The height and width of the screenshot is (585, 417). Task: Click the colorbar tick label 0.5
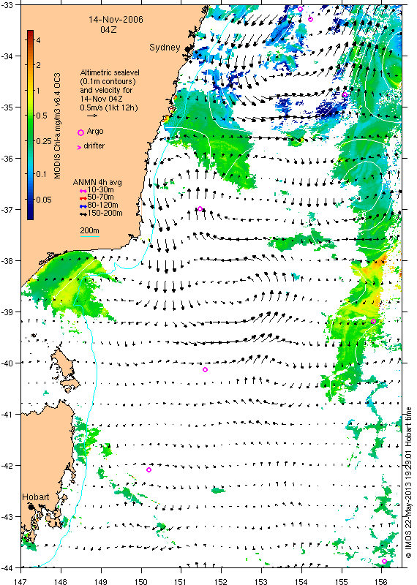(42, 116)
